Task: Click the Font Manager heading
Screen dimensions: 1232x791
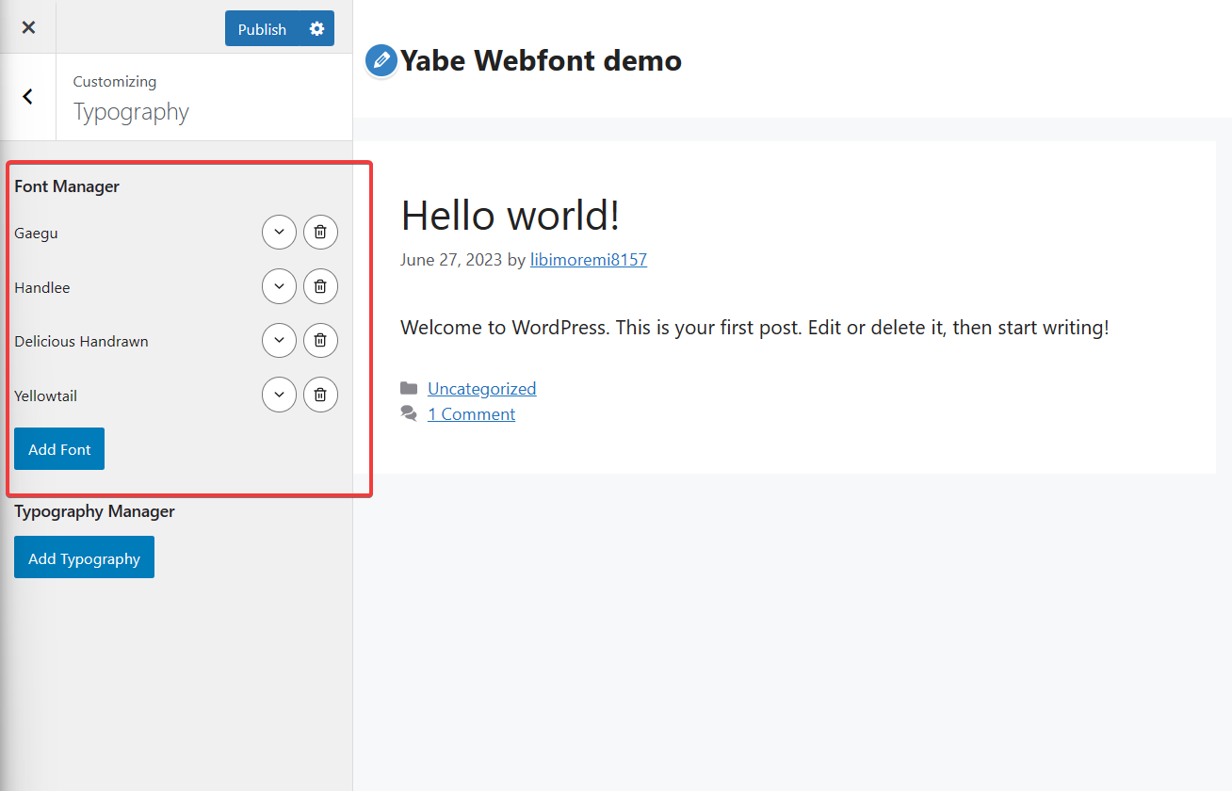Action: (67, 186)
